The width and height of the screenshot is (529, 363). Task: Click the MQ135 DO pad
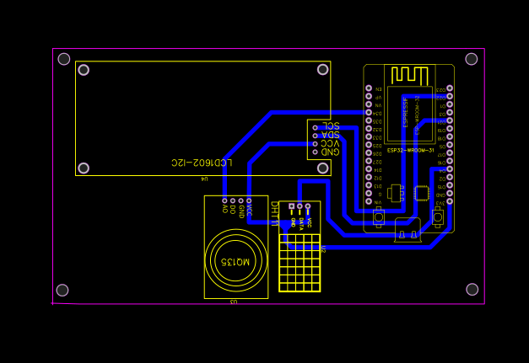pos(233,201)
